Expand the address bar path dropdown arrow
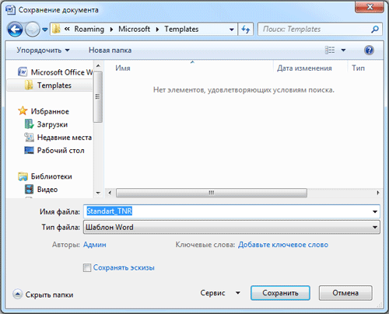Screen dimensions: 389x314 click(x=232, y=30)
